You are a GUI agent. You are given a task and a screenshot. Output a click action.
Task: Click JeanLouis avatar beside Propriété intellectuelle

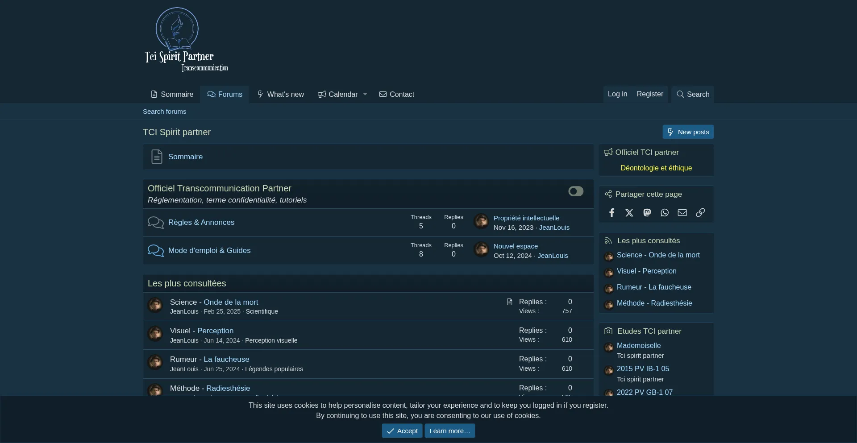coord(481,221)
